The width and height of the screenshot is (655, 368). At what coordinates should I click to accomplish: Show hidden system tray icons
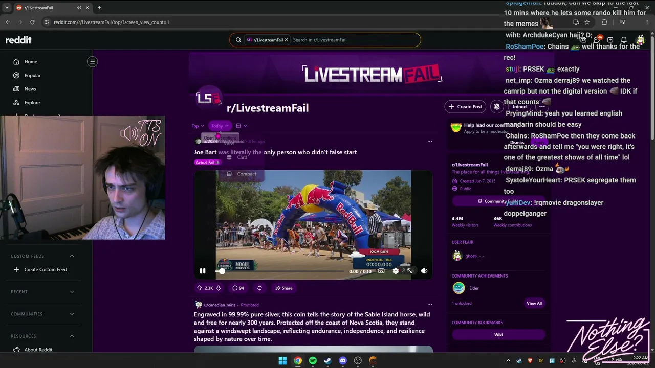point(508,361)
